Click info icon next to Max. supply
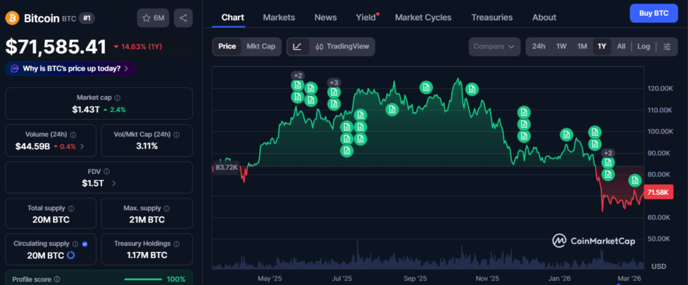The image size is (688, 285). (x=167, y=208)
